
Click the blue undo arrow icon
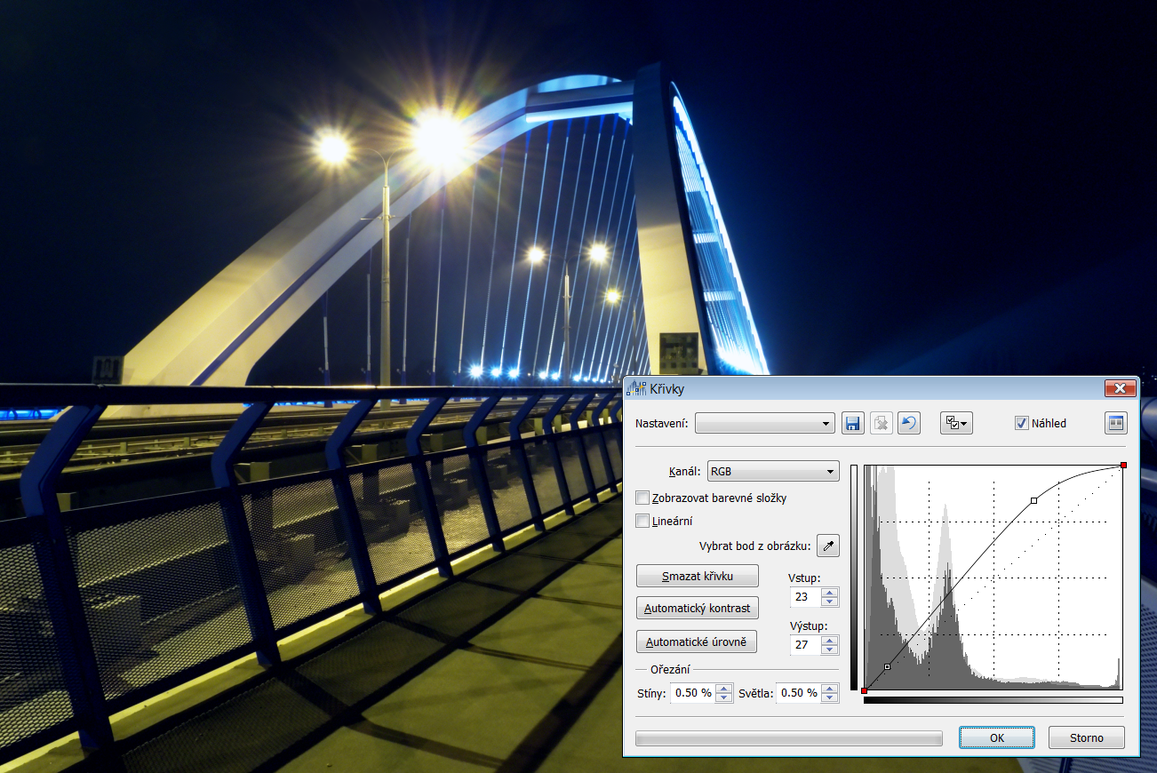pos(909,423)
